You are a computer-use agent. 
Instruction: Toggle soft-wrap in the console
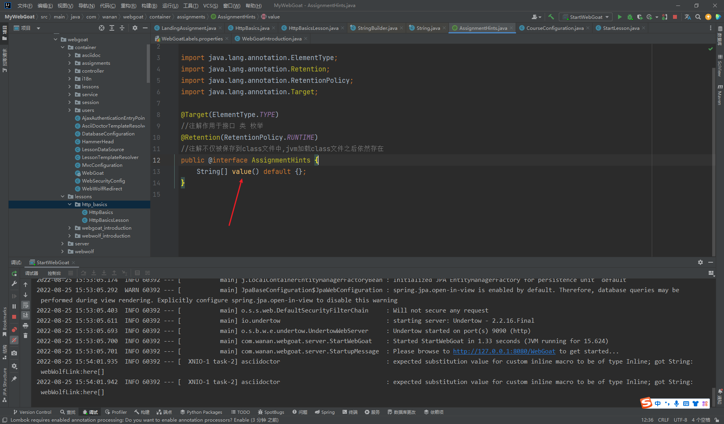click(26, 305)
